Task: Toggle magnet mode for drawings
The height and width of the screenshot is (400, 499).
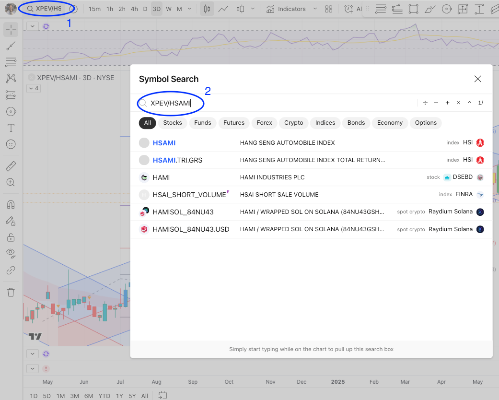Action: coord(11,204)
